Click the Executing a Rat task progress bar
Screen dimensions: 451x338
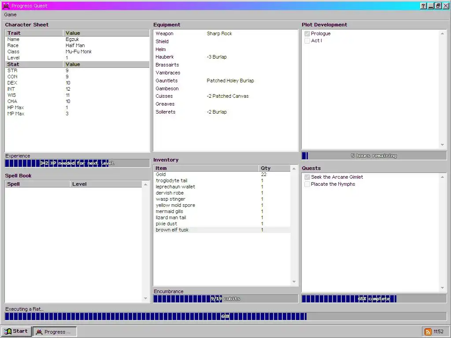[x=225, y=316]
